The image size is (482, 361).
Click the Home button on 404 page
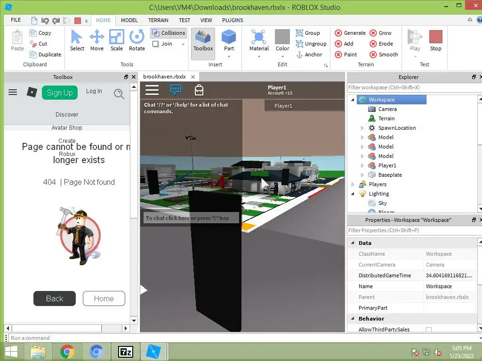(x=104, y=298)
